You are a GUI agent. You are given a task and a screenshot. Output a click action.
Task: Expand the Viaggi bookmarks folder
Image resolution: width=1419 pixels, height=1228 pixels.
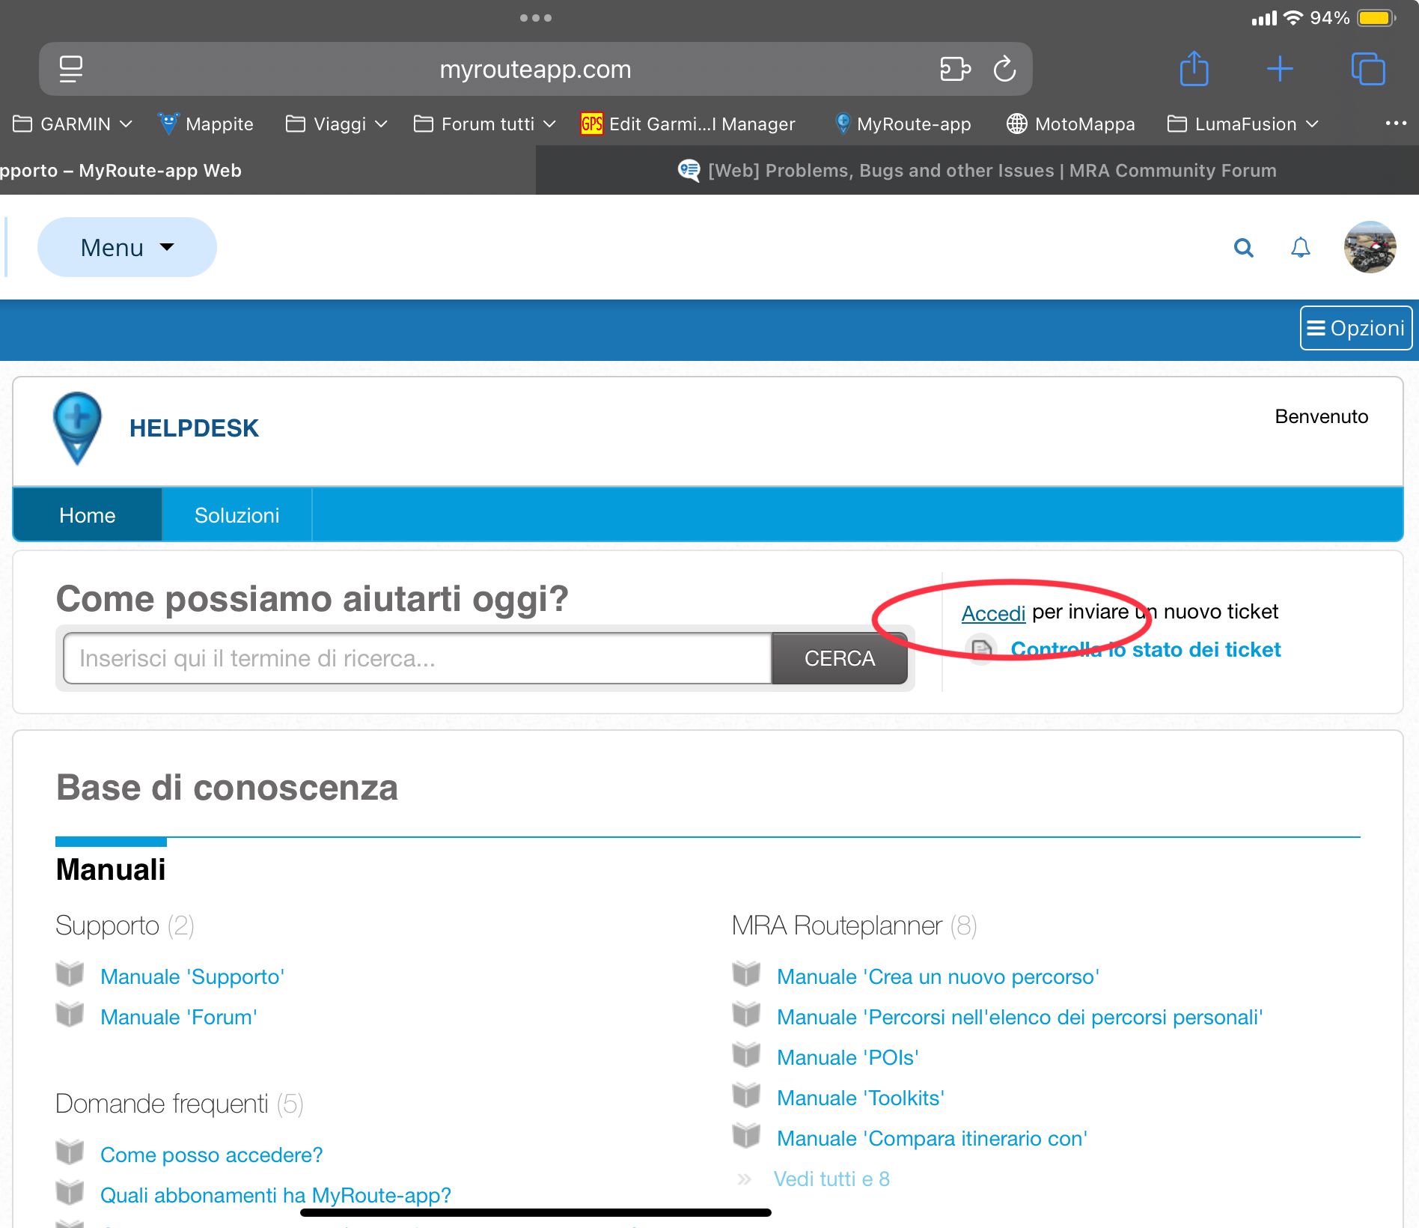coord(337,124)
